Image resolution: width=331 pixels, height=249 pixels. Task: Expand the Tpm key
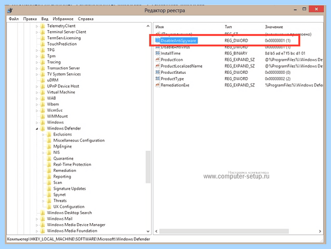pyautogui.click(x=37, y=56)
